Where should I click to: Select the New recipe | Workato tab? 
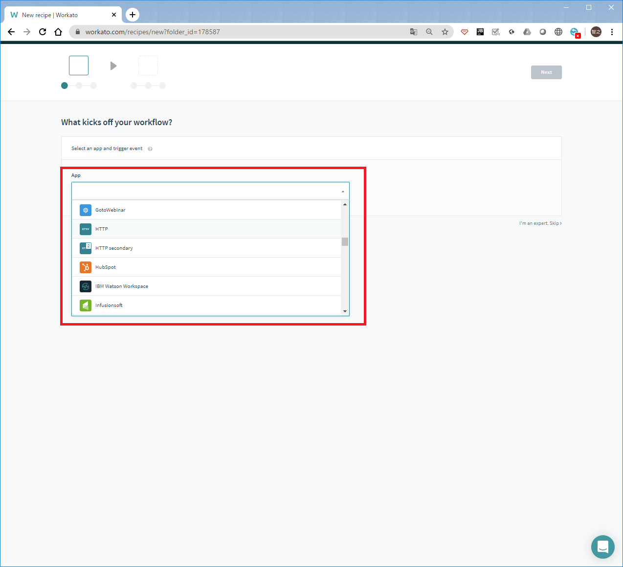[x=62, y=15]
